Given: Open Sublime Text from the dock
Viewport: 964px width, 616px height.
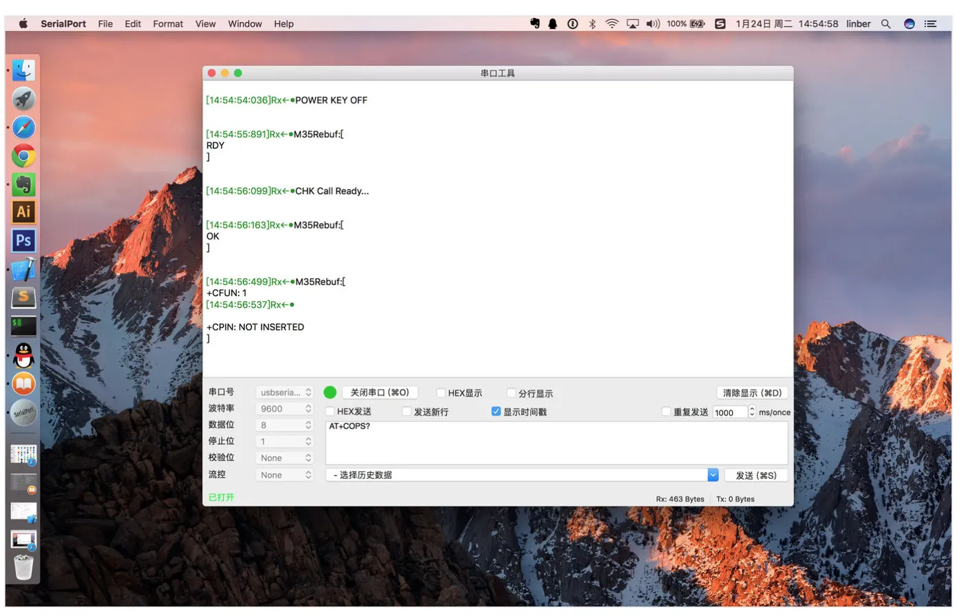Looking at the screenshot, I should (23, 297).
